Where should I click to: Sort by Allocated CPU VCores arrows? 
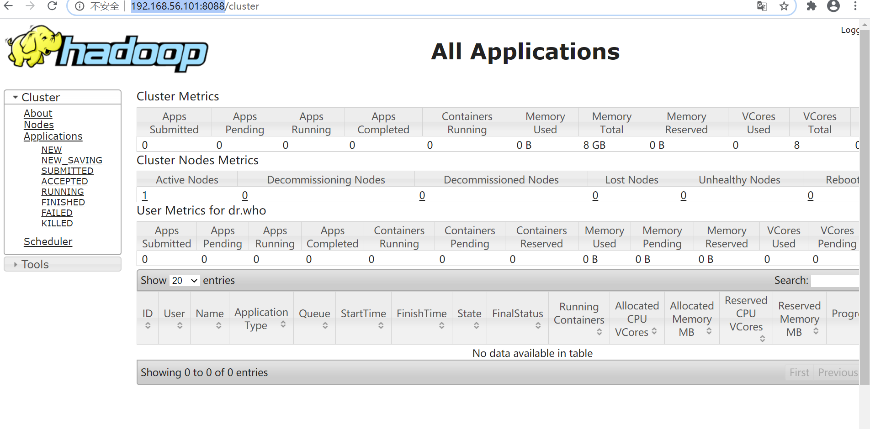coord(654,331)
